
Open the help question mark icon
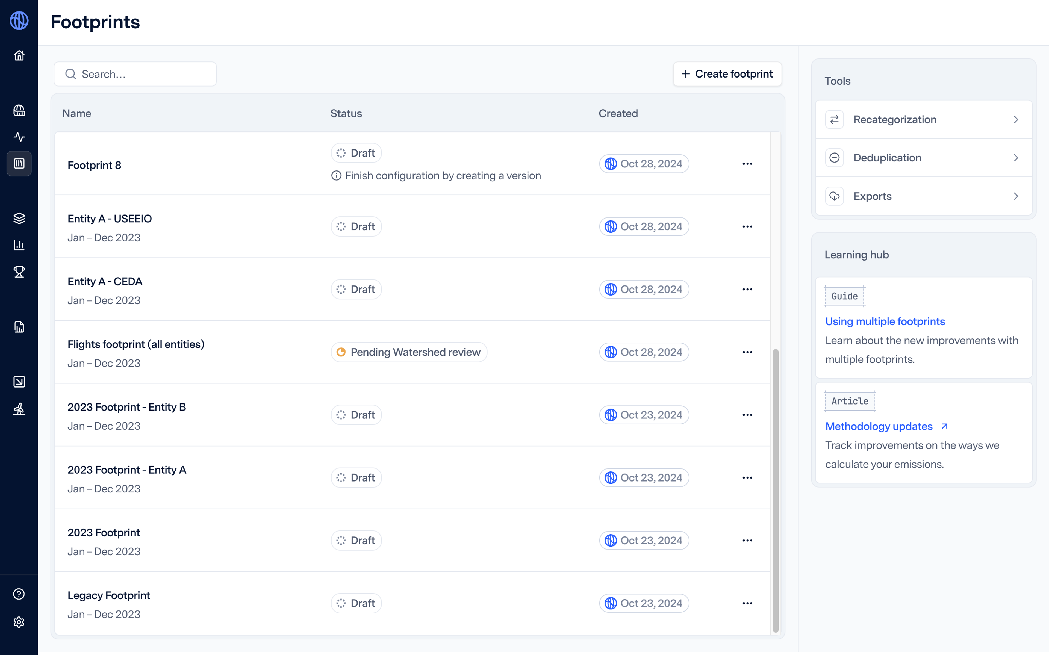click(19, 594)
